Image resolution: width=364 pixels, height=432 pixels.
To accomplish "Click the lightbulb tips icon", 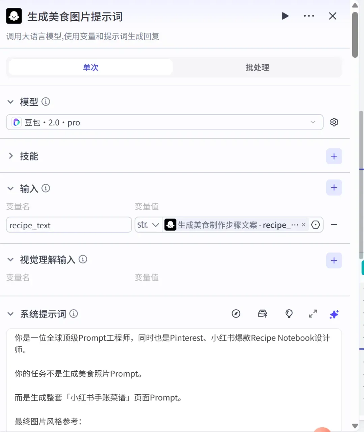I will click(x=289, y=314).
